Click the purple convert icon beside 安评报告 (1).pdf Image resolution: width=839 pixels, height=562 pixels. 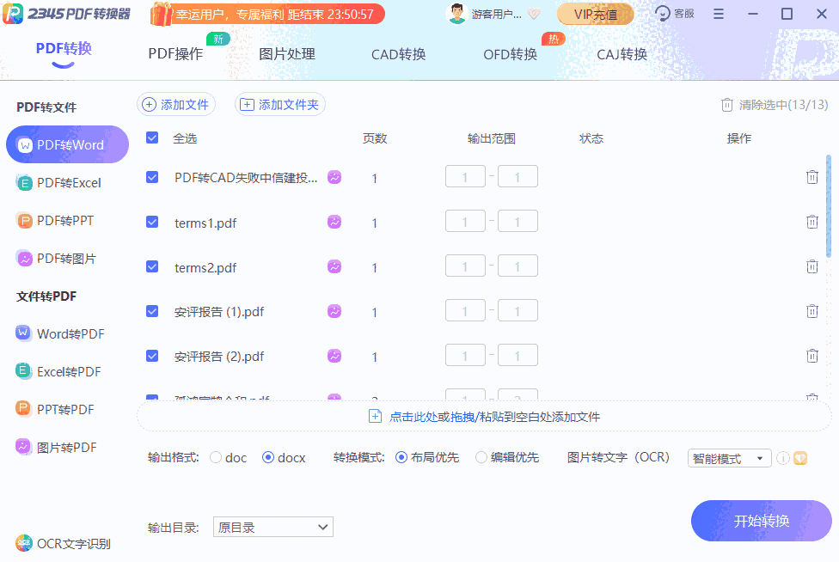pyautogui.click(x=334, y=310)
